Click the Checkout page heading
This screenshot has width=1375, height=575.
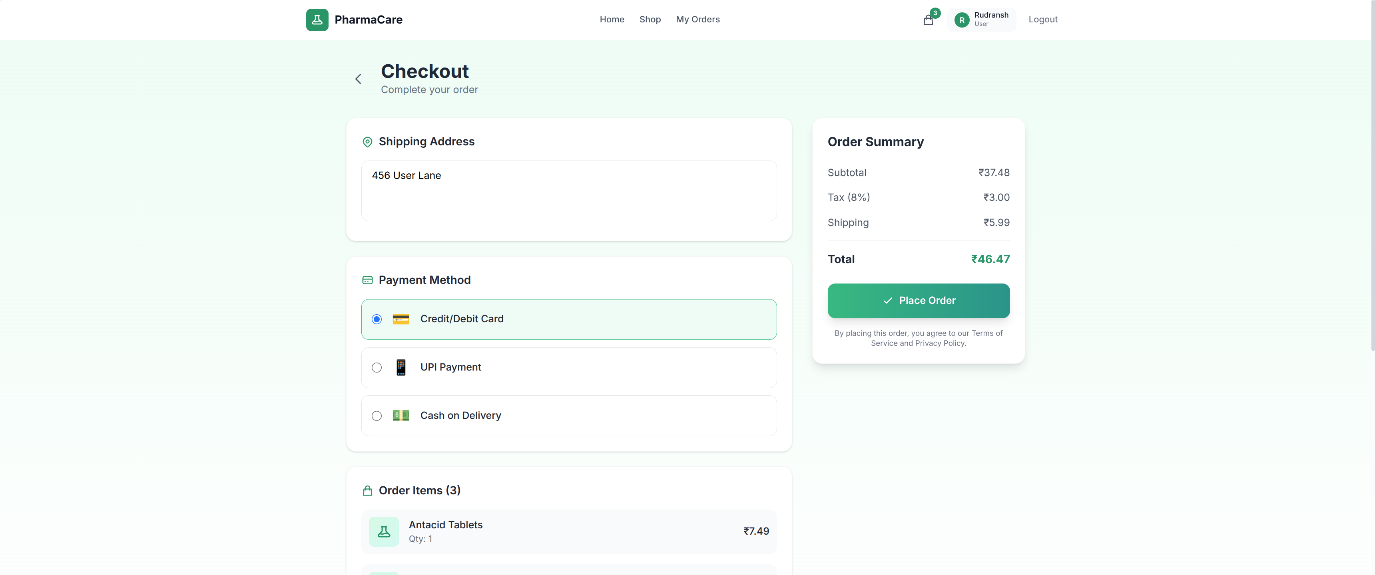424,71
